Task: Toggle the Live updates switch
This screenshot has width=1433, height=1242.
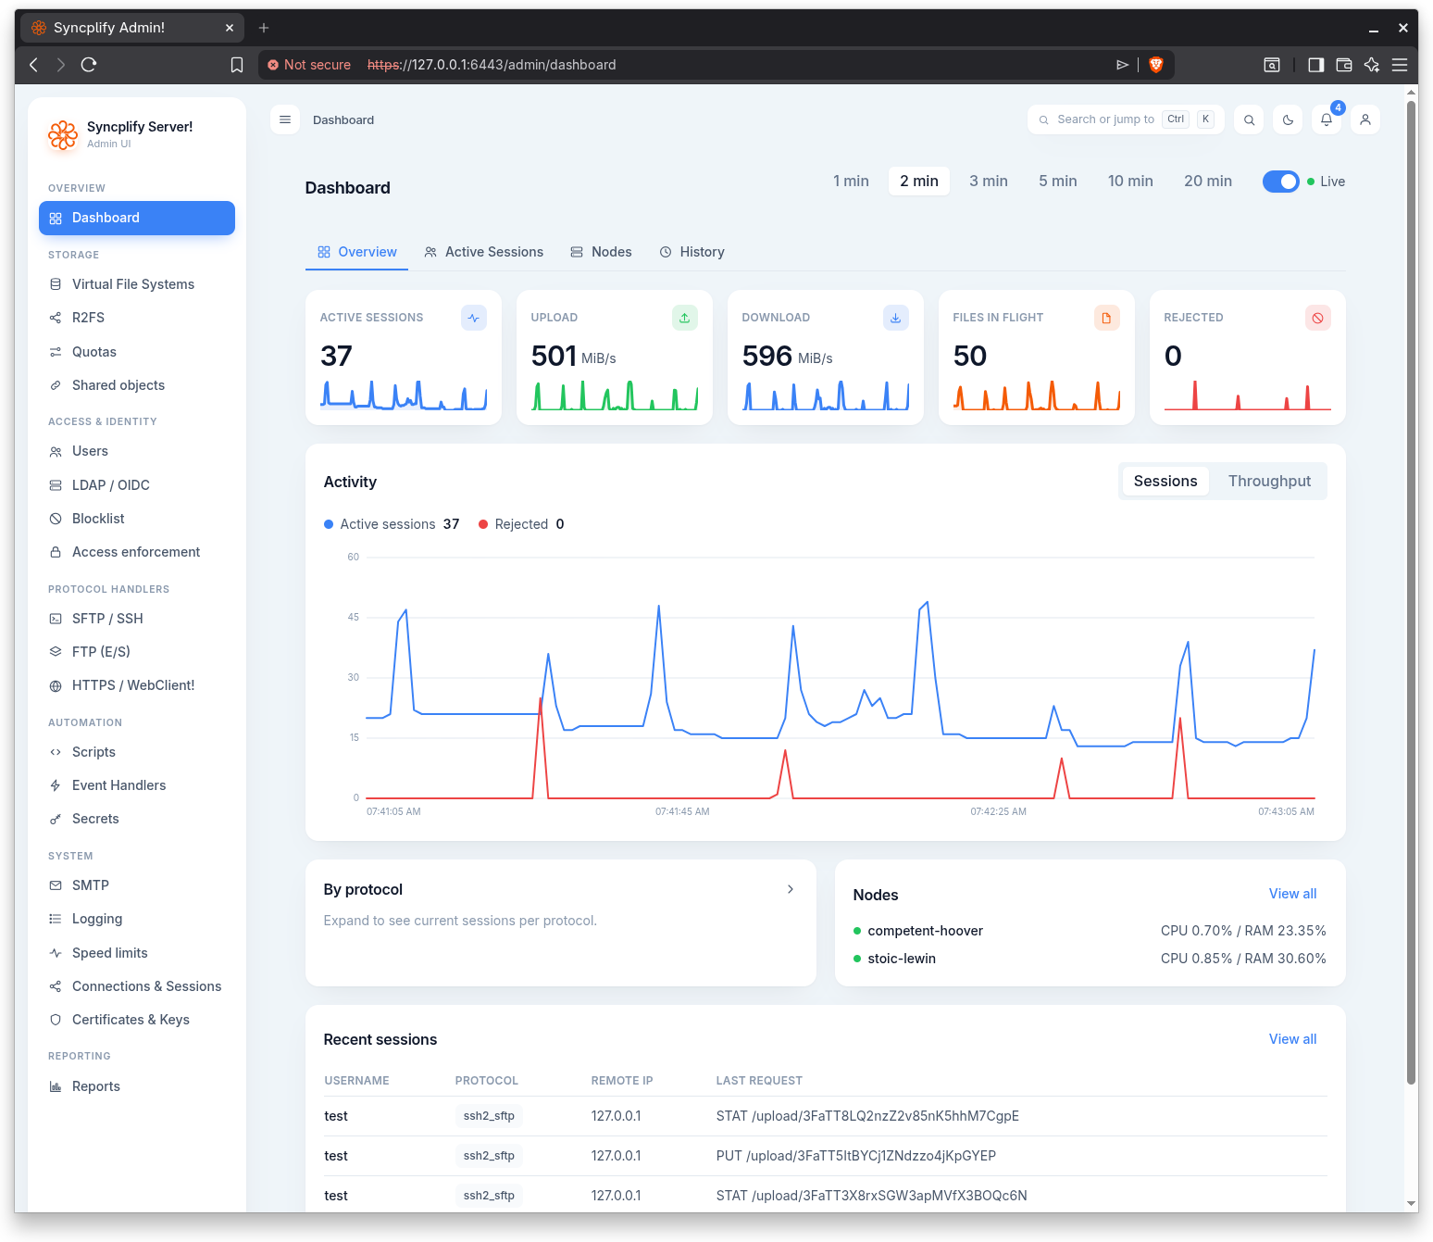Action: (x=1281, y=182)
